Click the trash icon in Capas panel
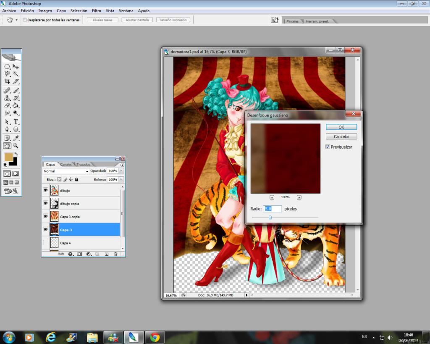 tap(115, 254)
